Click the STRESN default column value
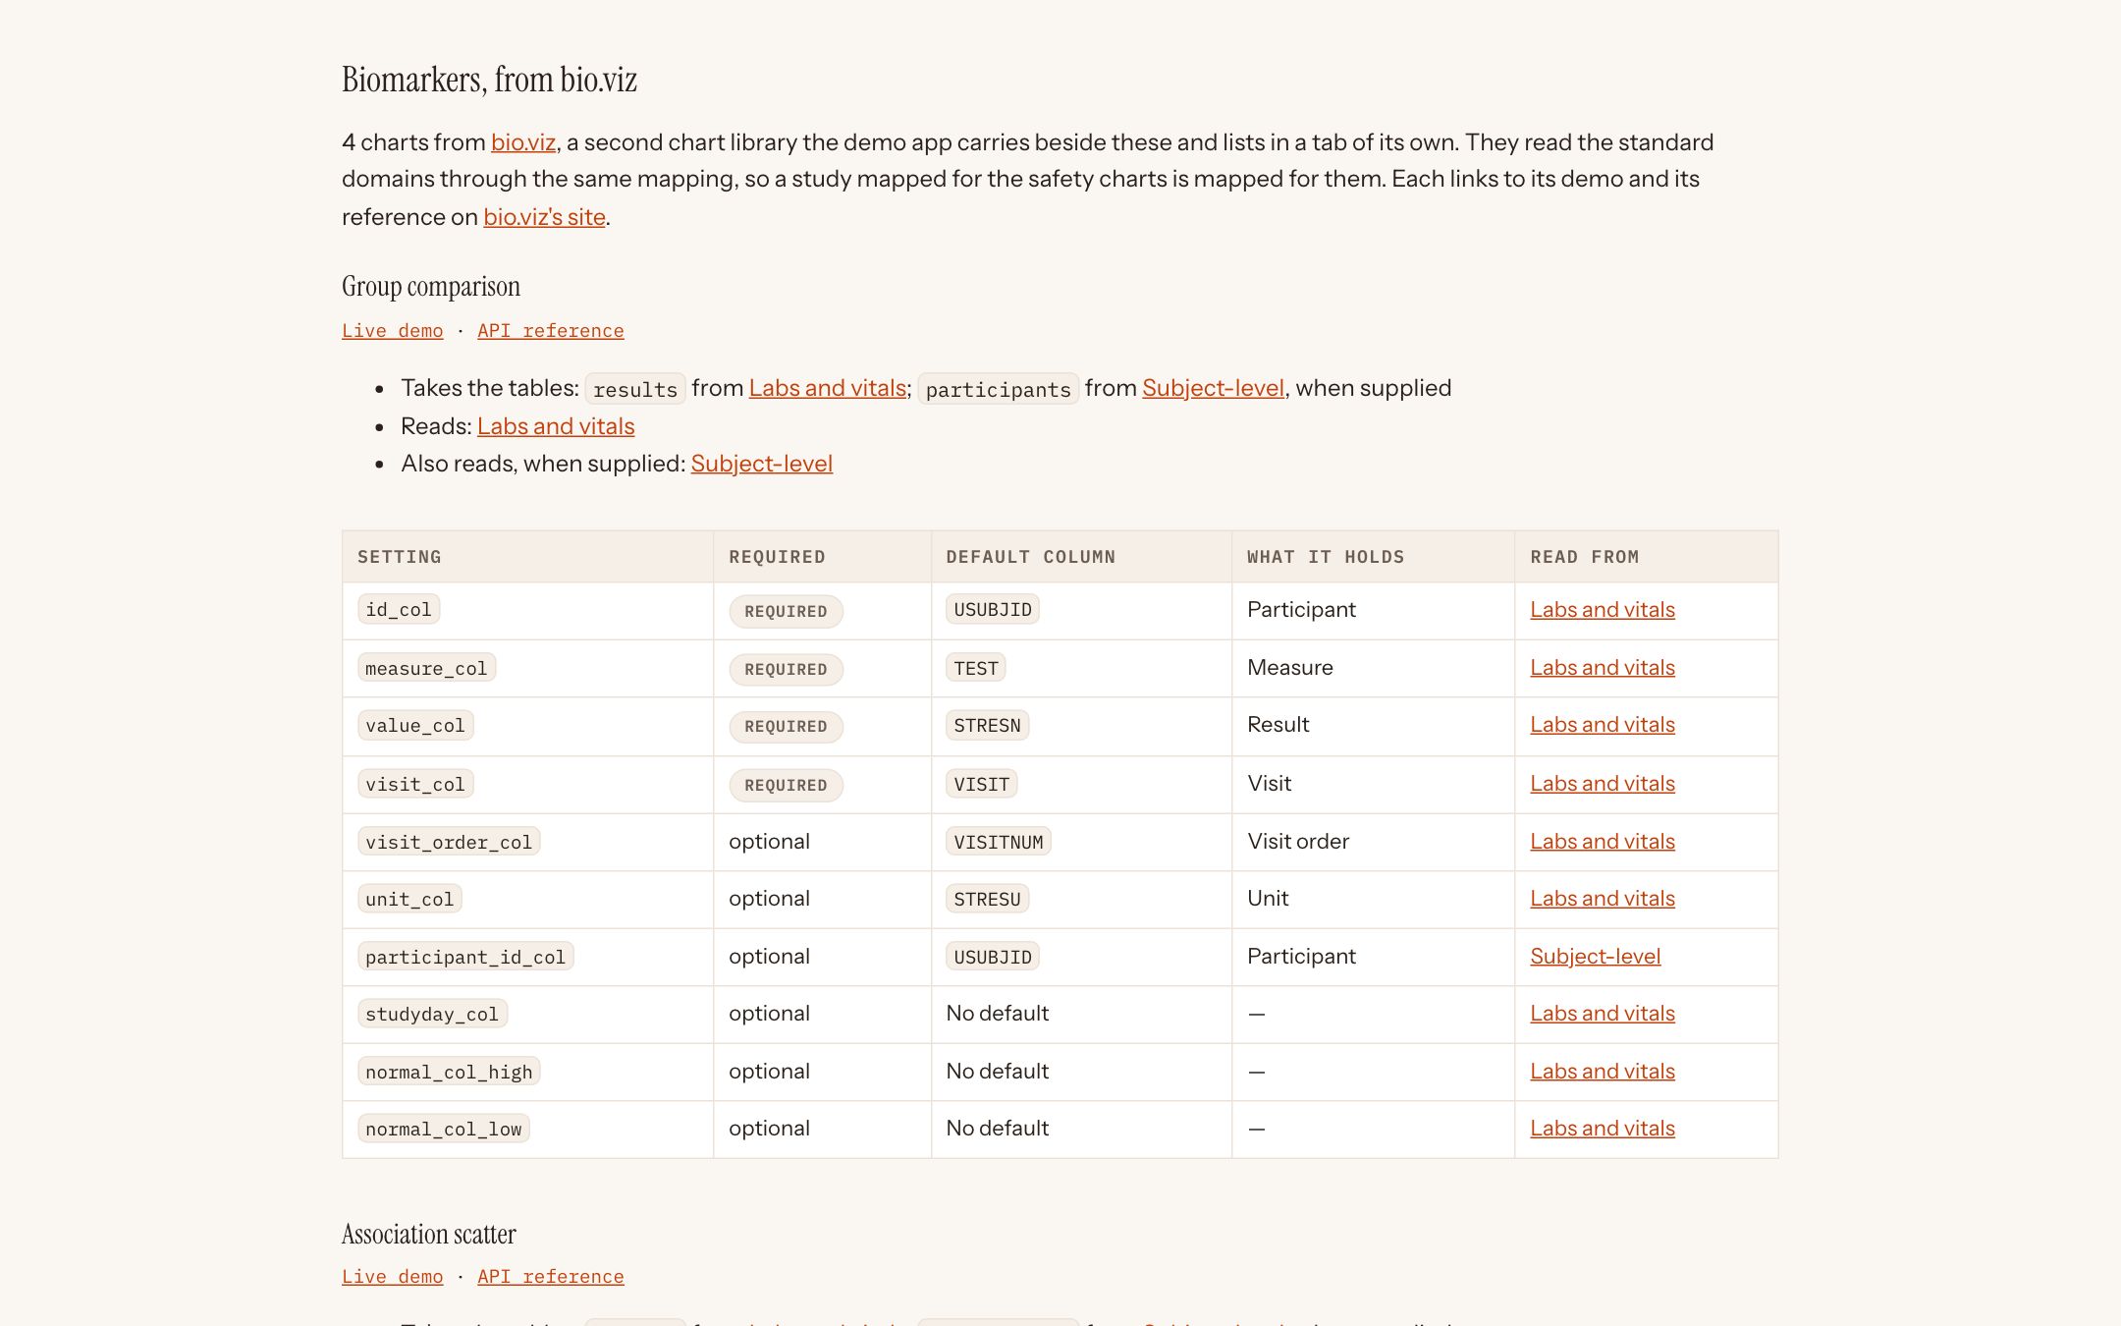 pos(988,726)
